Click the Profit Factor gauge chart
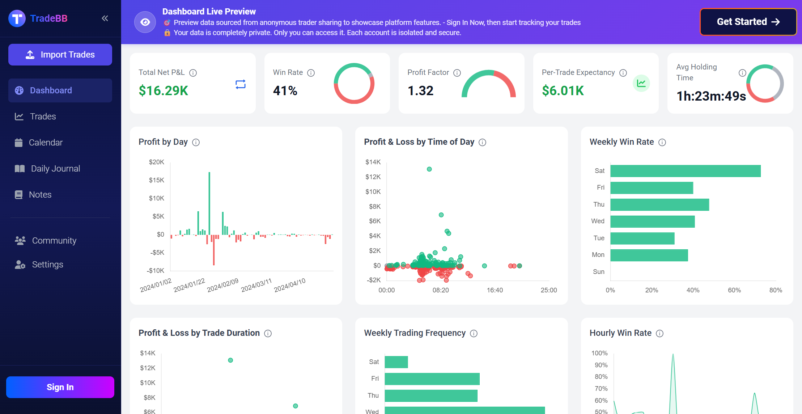This screenshot has width=802, height=414. 489,84
